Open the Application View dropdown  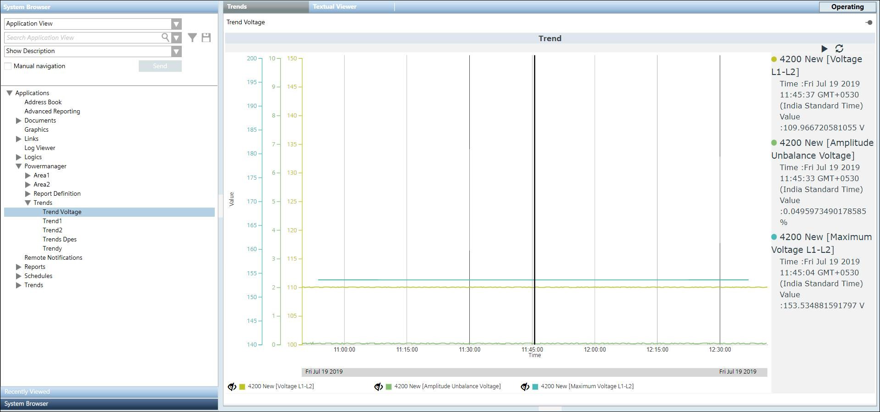pyautogui.click(x=176, y=24)
